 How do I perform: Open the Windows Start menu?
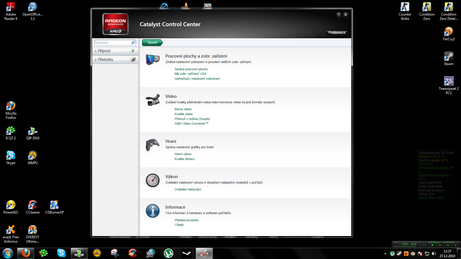pyautogui.click(x=8, y=253)
